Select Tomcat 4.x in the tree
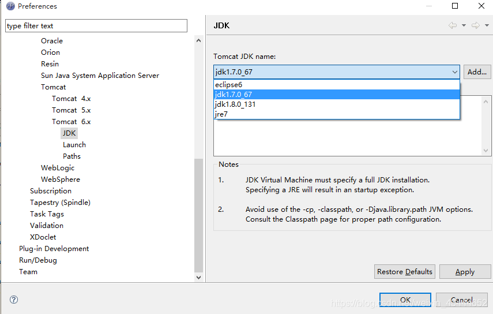The image size is (493, 314). (x=71, y=99)
